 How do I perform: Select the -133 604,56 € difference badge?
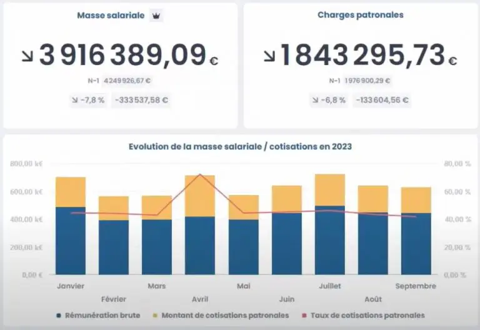(x=381, y=100)
